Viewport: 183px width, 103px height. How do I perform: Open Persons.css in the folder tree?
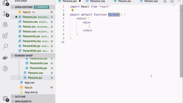(33, 73)
